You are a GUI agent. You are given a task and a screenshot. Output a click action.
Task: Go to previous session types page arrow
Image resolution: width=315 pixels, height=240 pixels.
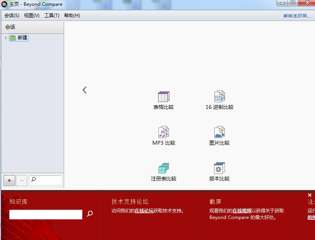click(x=85, y=90)
